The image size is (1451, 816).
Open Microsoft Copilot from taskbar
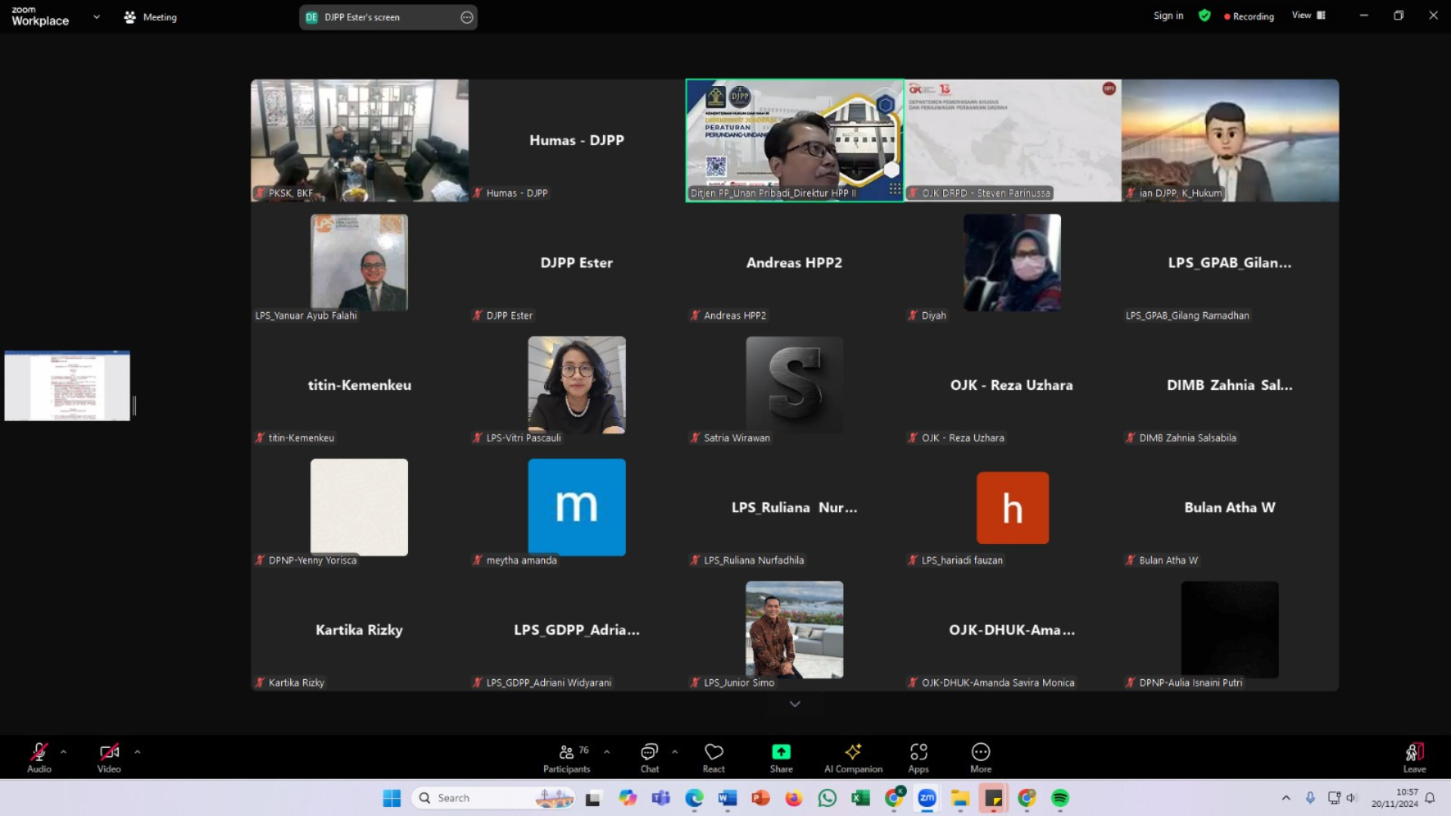click(x=627, y=798)
